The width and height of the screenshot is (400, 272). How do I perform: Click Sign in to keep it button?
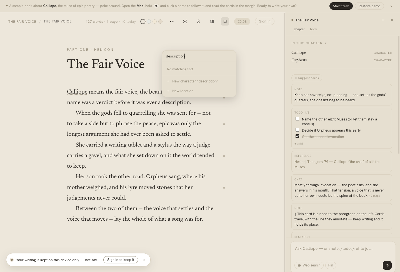(121, 260)
